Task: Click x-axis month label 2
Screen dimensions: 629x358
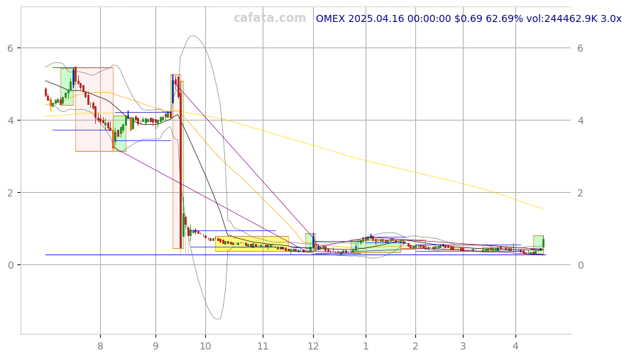Action: (415, 346)
